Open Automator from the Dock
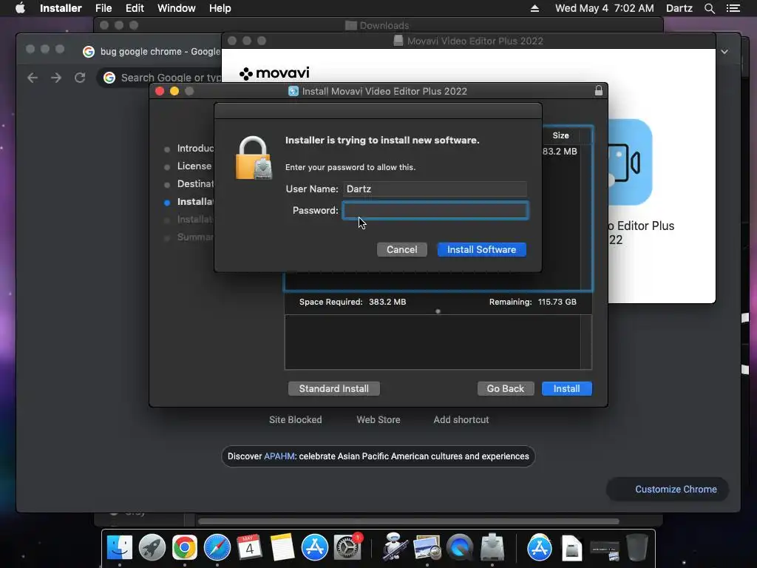Viewport: 757px width, 568px height. 395,547
